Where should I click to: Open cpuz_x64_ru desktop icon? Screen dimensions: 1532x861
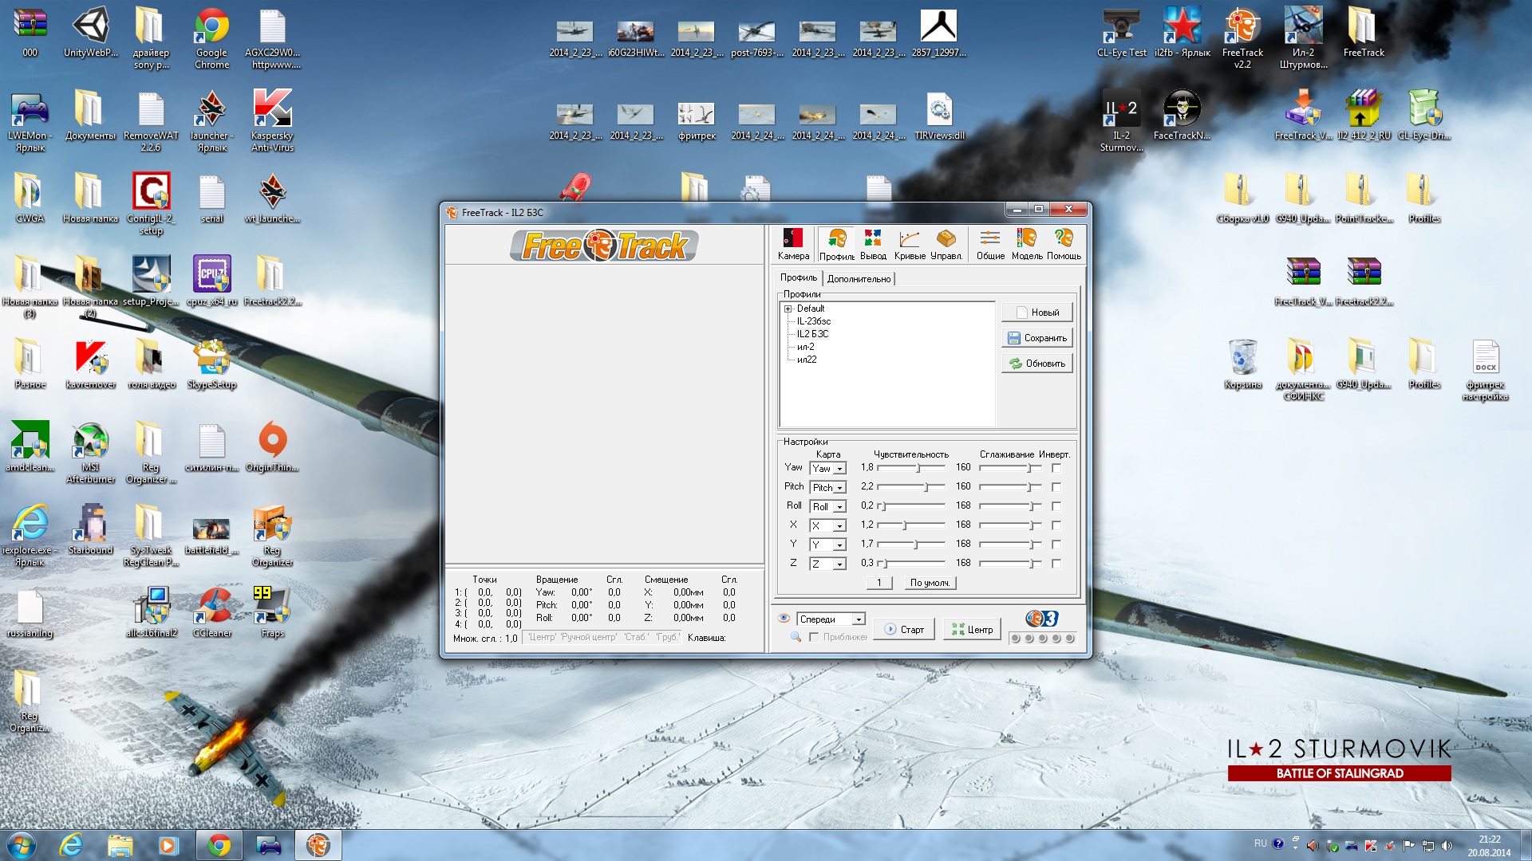(x=211, y=281)
